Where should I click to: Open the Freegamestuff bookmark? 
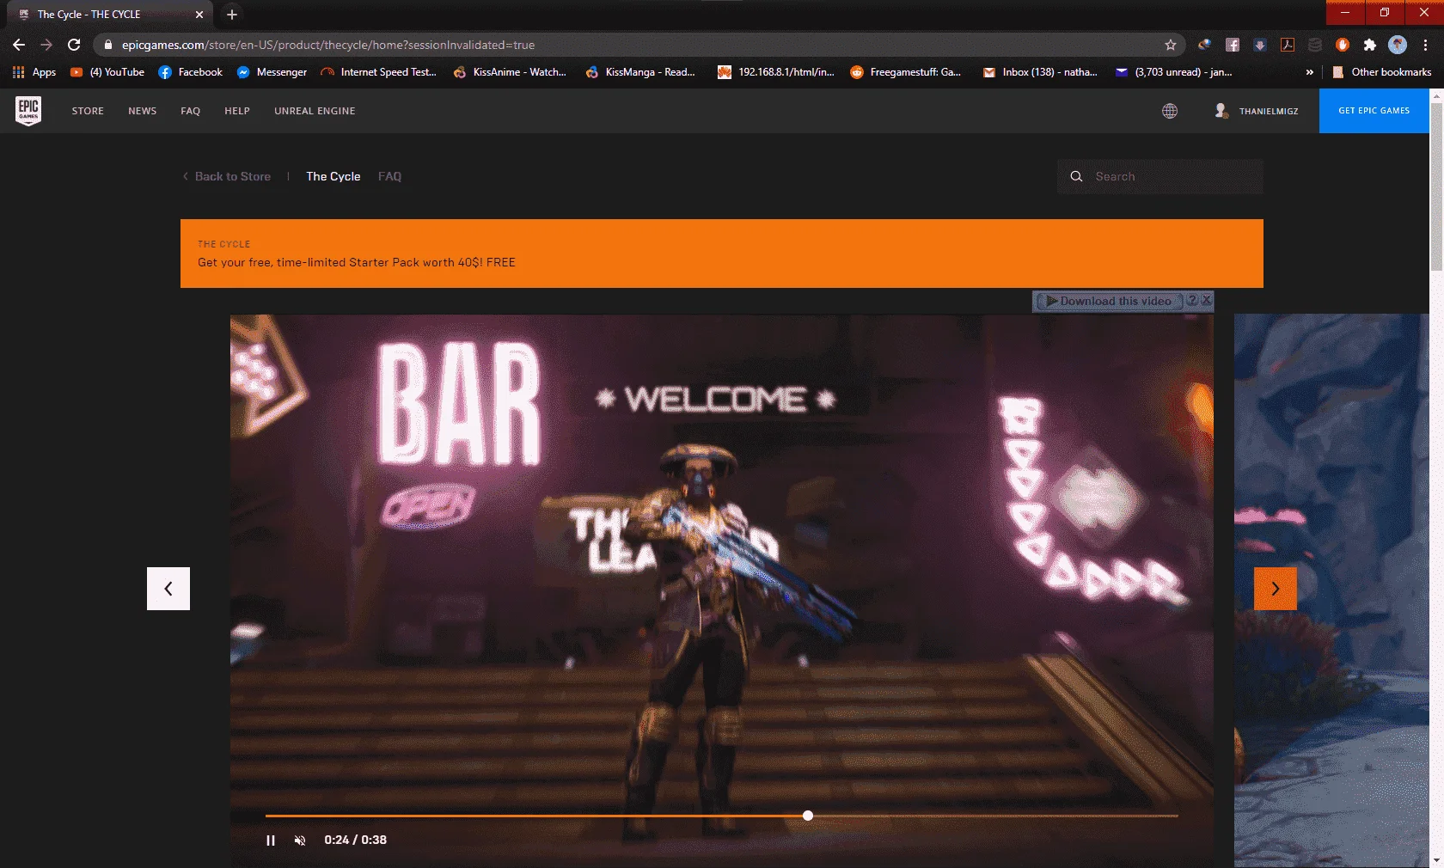click(x=905, y=72)
